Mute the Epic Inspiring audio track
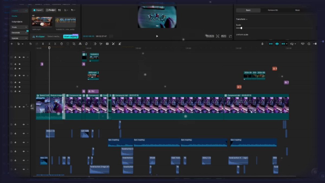Image resolution: width=325 pixels, height=183 pixels. pos(24,142)
